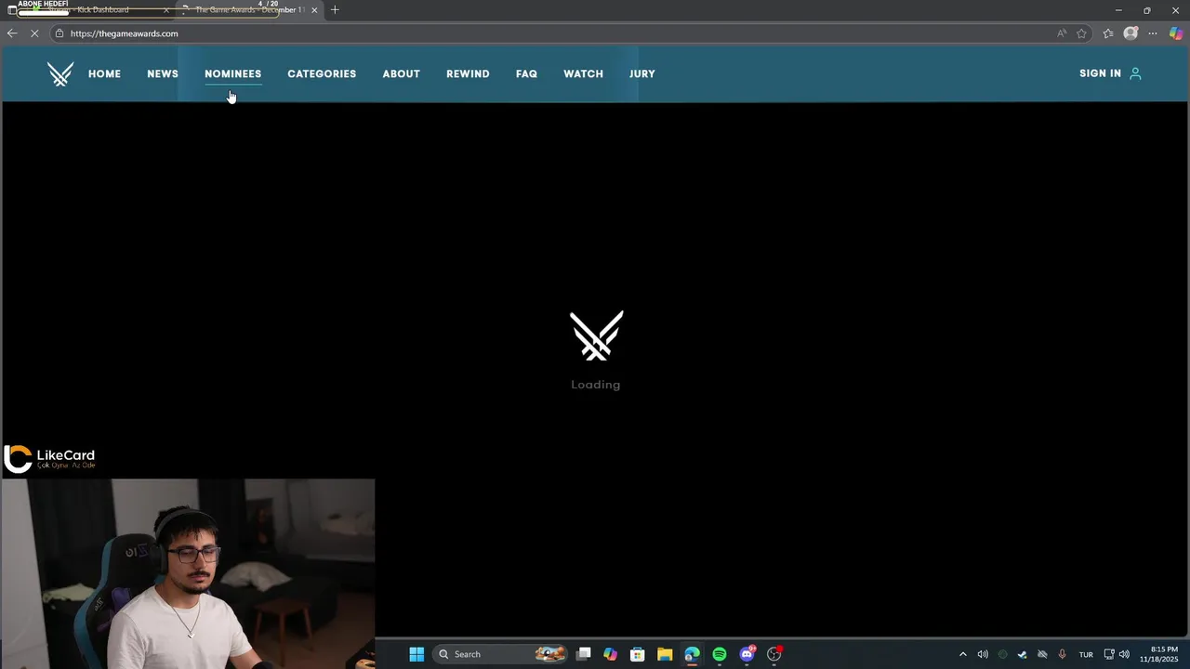The height and width of the screenshot is (669, 1190).
Task: Open the browser profile avatar
Action: 1130,33
